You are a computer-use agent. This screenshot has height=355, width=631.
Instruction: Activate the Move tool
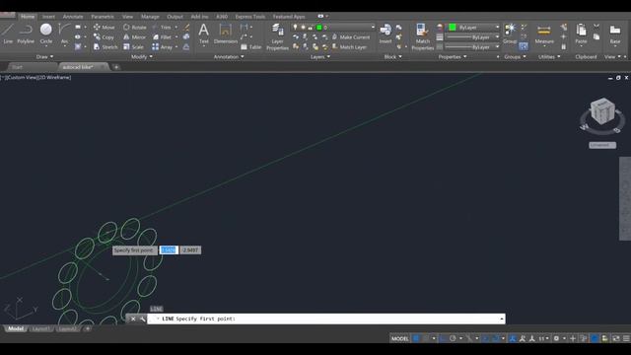click(x=105, y=28)
